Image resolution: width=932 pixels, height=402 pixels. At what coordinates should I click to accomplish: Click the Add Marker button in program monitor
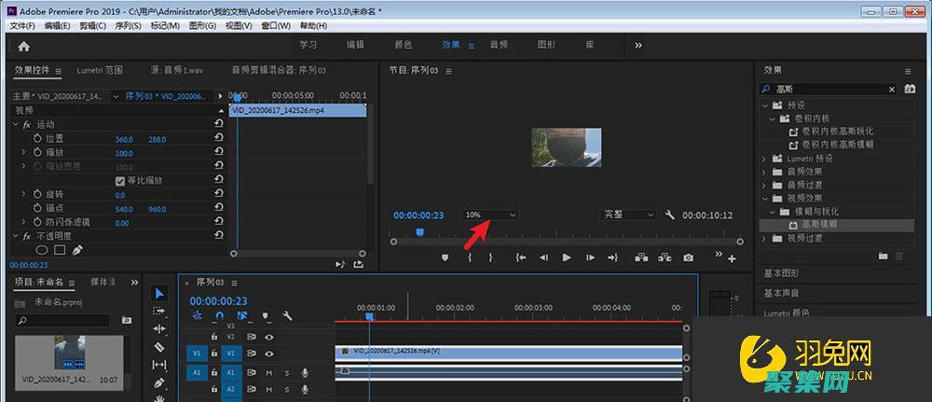point(445,257)
